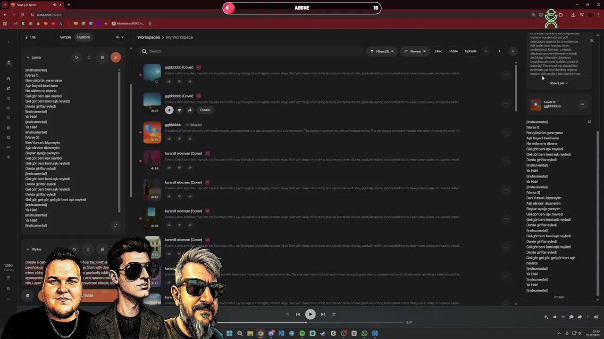Click the Workspaces breadcrumb link
The width and height of the screenshot is (604, 339).
tap(149, 37)
